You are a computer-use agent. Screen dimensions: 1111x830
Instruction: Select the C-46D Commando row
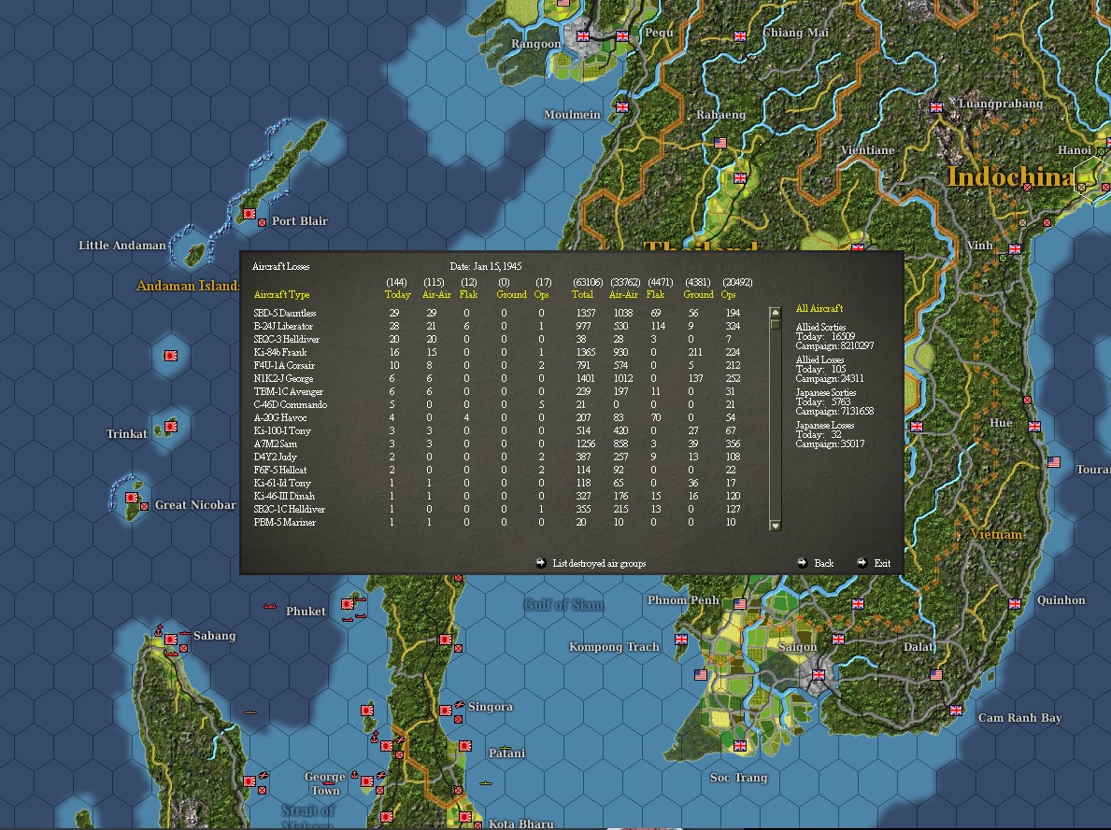[x=497, y=404]
